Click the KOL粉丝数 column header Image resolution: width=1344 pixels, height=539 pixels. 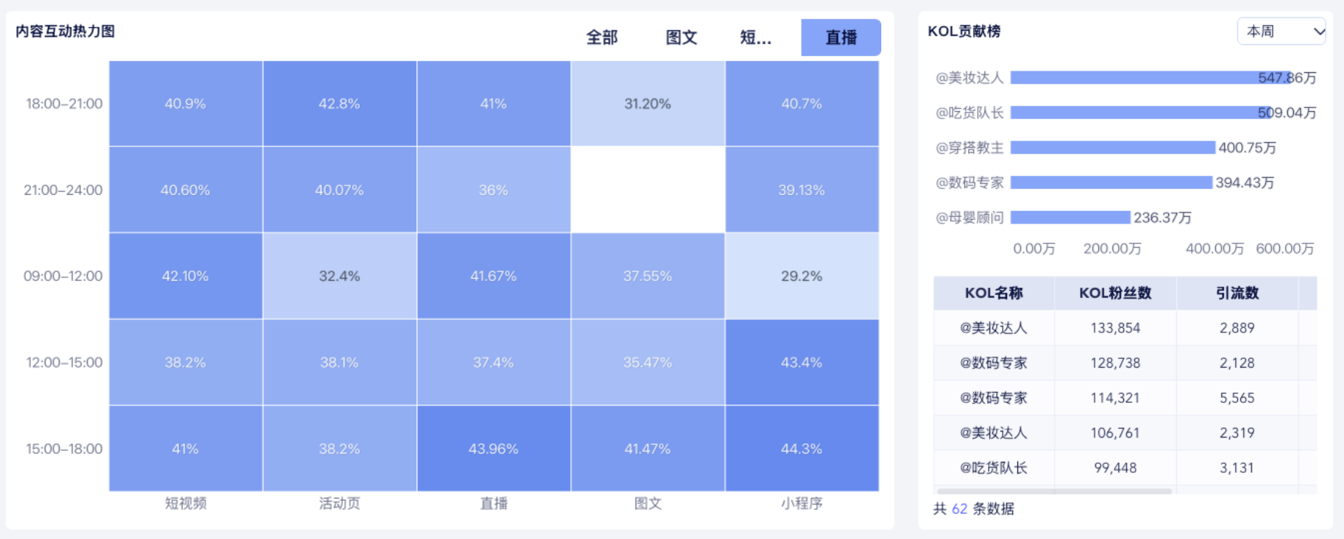(1116, 293)
